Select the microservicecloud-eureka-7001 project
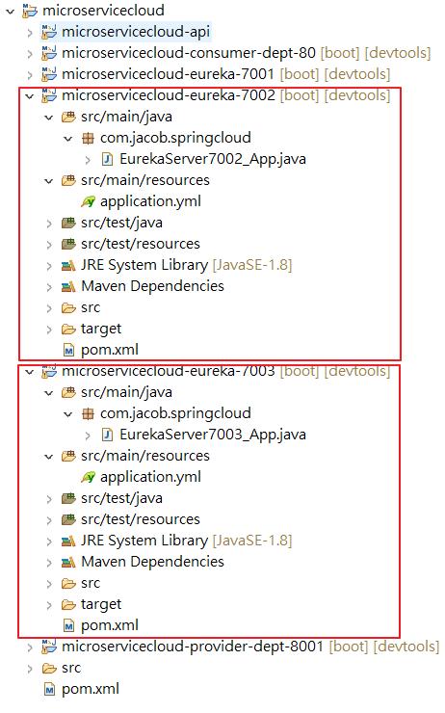This screenshot has height=713, width=445. 168,73
